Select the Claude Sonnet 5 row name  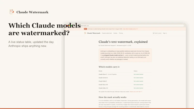click(x=103, y=78)
